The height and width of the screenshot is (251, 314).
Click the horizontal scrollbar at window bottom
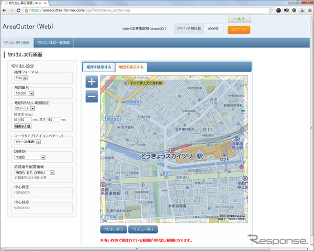click(x=137, y=249)
